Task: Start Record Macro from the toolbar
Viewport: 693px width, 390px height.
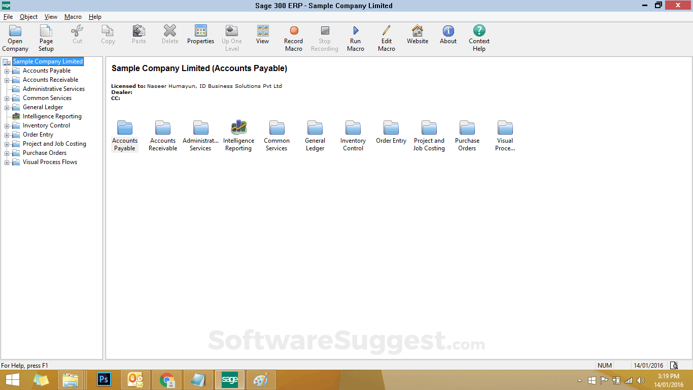Action: pos(294,38)
